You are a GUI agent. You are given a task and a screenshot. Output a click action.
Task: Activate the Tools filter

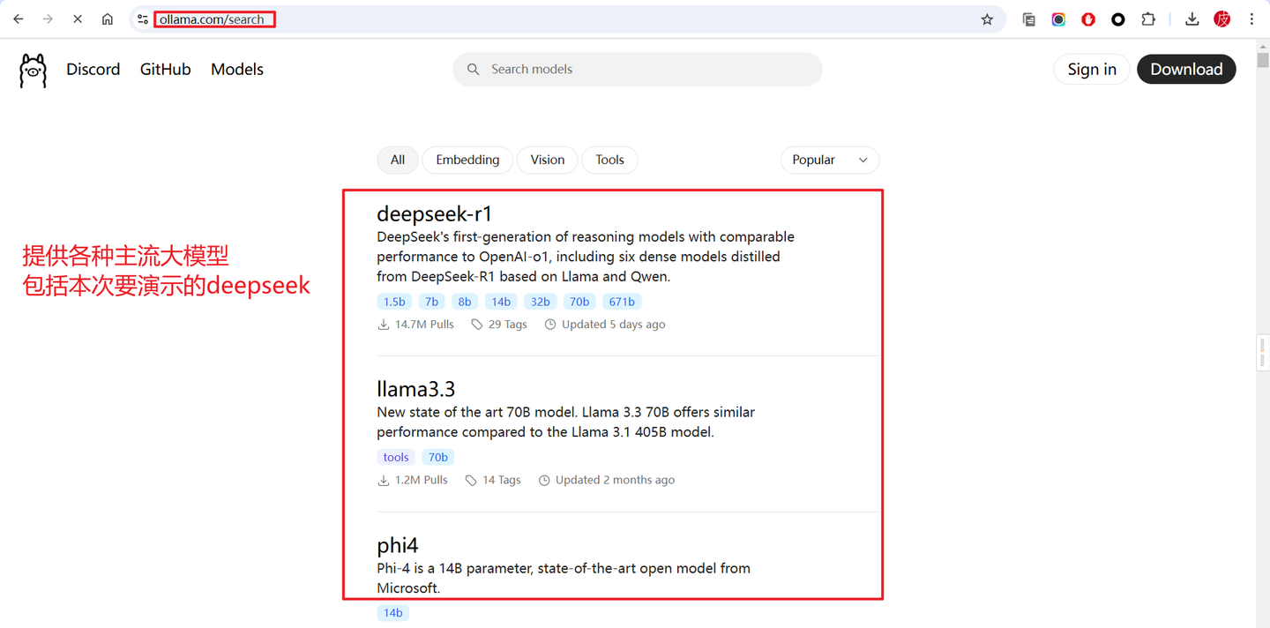click(x=609, y=160)
